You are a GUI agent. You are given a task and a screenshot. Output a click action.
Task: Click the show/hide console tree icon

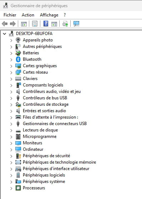click(x=24, y=24)
